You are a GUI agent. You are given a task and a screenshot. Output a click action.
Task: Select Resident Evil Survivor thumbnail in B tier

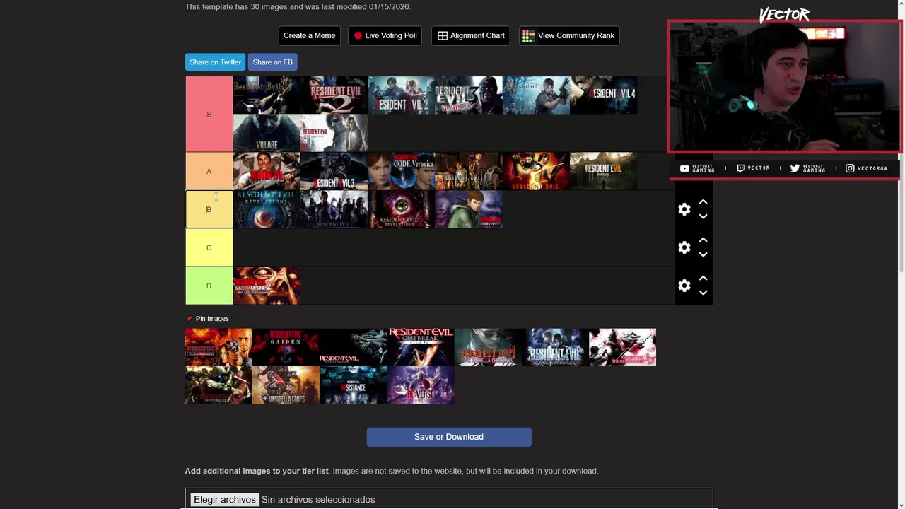tap(468, 209)
